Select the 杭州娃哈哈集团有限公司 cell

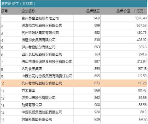click(x=47, y=33)
